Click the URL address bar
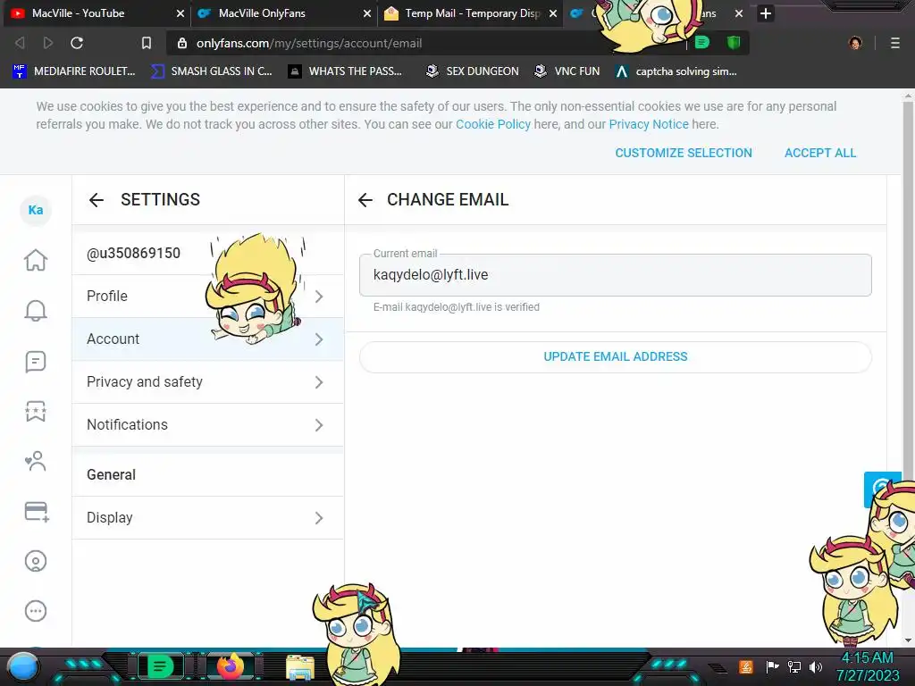 (x=426, y=43)
